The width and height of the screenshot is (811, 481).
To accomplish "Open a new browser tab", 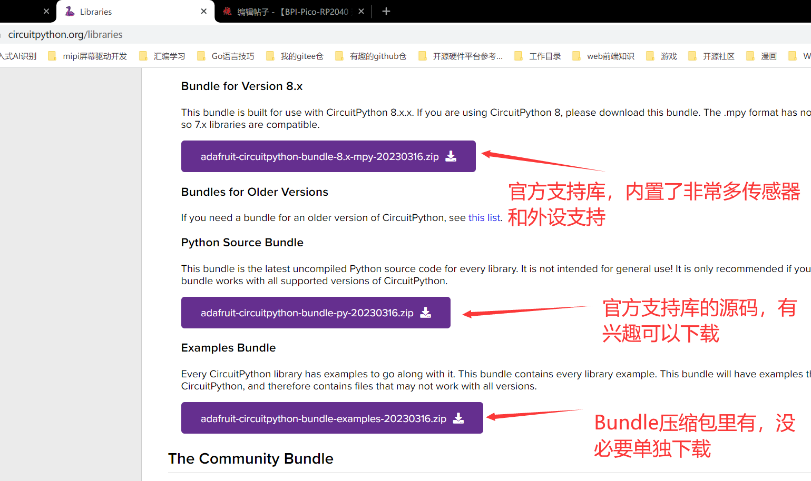I will click(386, 11).
